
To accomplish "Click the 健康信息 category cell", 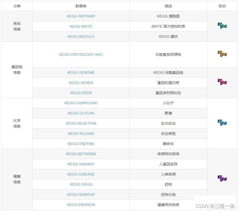I will [17, 179].
